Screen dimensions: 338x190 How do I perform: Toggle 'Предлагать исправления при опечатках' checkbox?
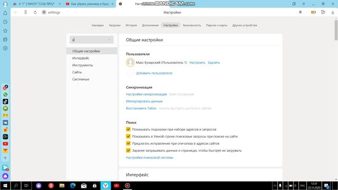point(128,144)
